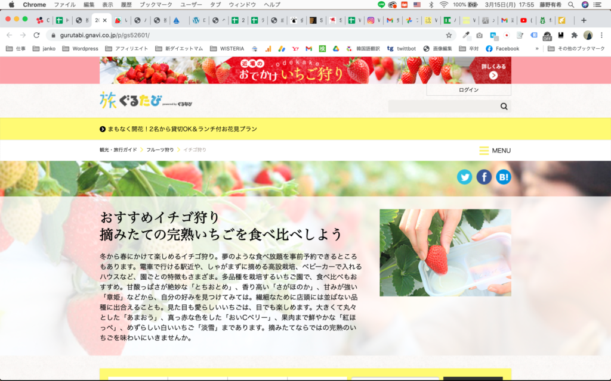
Task: Click the Hatena Bookmark B! share icon
Action: click(x=503, y=177)
